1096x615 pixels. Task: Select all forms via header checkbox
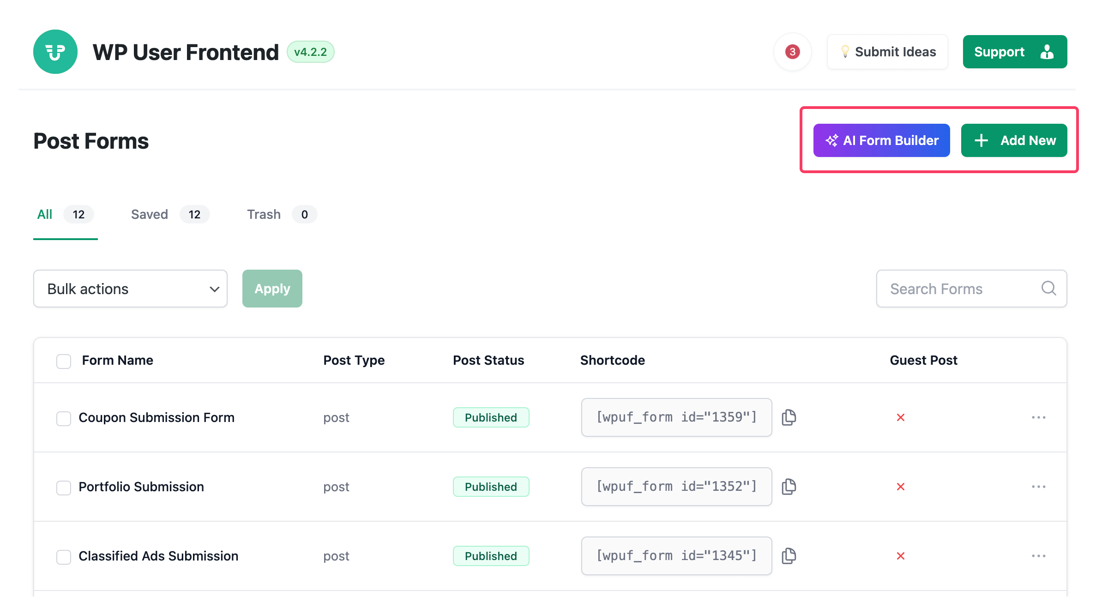(63, 361)
